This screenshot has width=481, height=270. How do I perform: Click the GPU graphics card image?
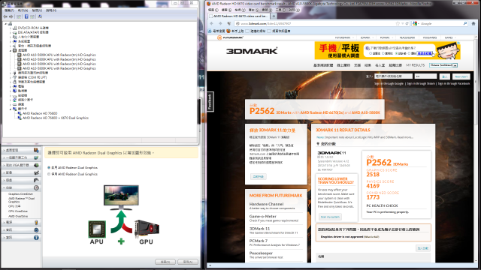(147, 229)
